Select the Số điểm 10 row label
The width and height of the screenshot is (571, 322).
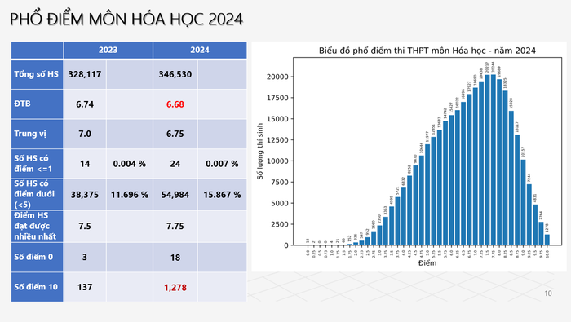(37, 287)
